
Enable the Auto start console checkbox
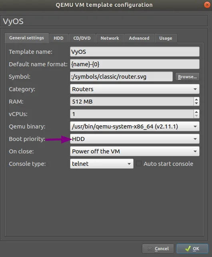(139, 163)
